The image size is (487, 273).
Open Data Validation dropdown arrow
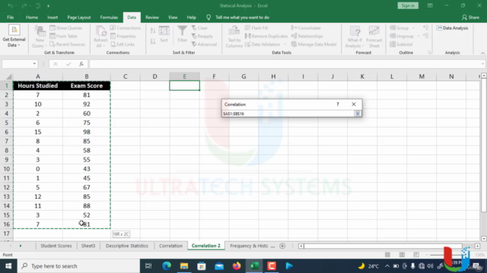[285, 44]
